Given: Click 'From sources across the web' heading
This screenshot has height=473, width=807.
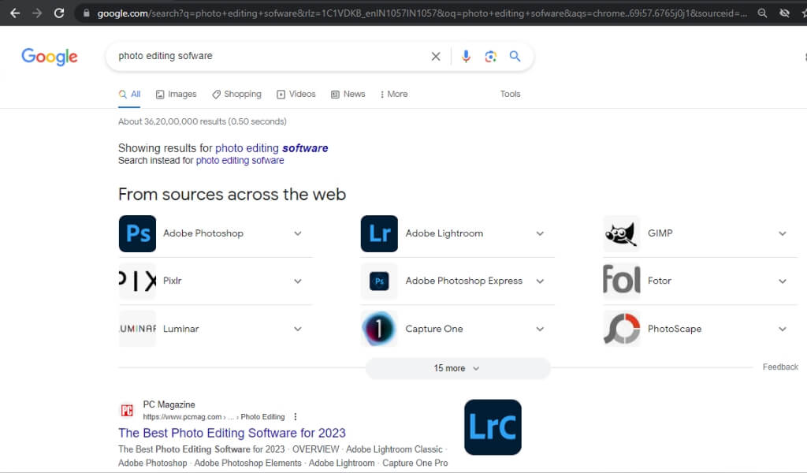Looking at the screenshot, I should pos(232,195).
